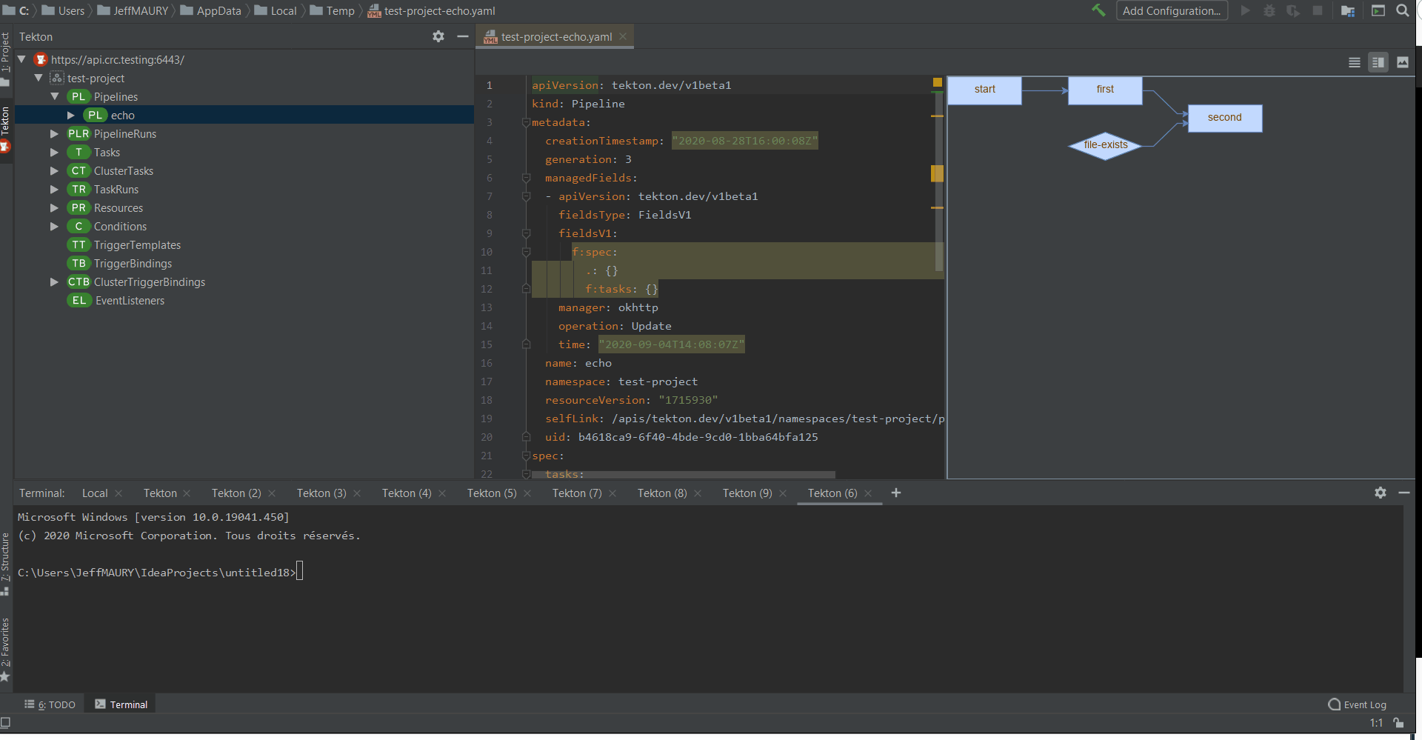Image resolution: width=1422 pixels, height=740 pixels.
Task: Collapse the test-project namespace node
Action: [x=39, y=79]
